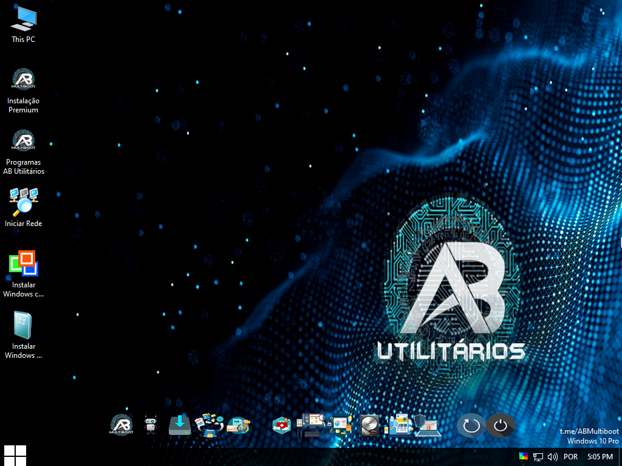Open the computer with magnifier icon in the dock
Viewport: 622px width, 466px height.
311,425
